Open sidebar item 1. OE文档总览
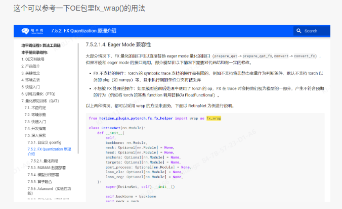The image size is (342, 209). (33, 59)
